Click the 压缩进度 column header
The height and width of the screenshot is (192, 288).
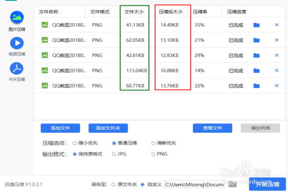coord(237,12)
